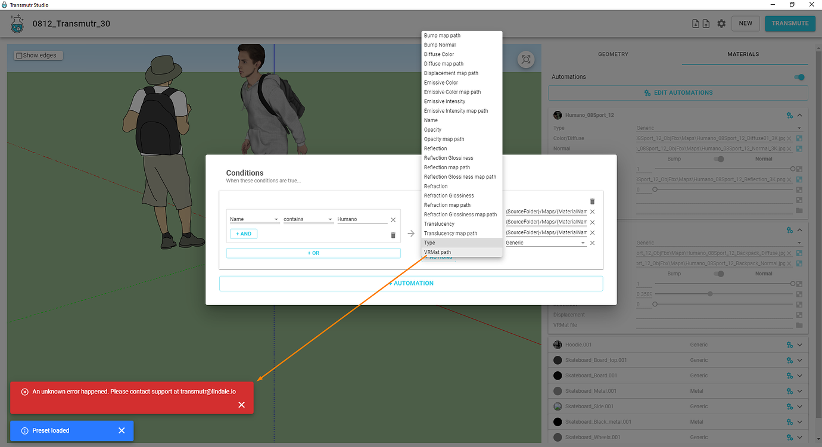Delete the condition group with trash icon
This screenshot has width=822, height=447.
click(393, 235)
